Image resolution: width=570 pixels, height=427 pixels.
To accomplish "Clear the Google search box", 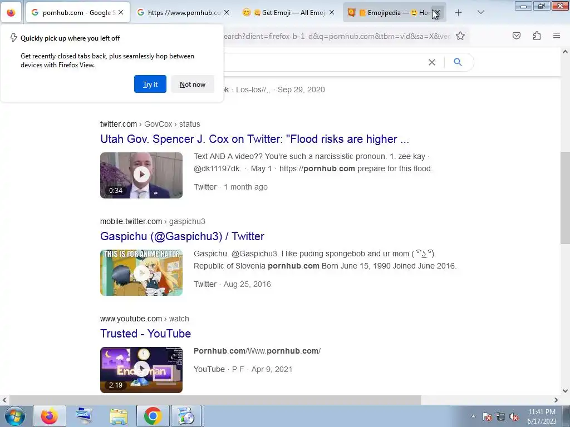I will 431,62.
